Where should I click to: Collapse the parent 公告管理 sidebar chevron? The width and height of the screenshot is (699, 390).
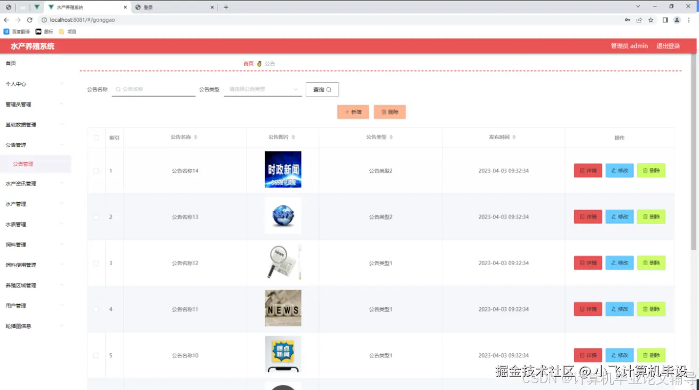tap(62, 145)
